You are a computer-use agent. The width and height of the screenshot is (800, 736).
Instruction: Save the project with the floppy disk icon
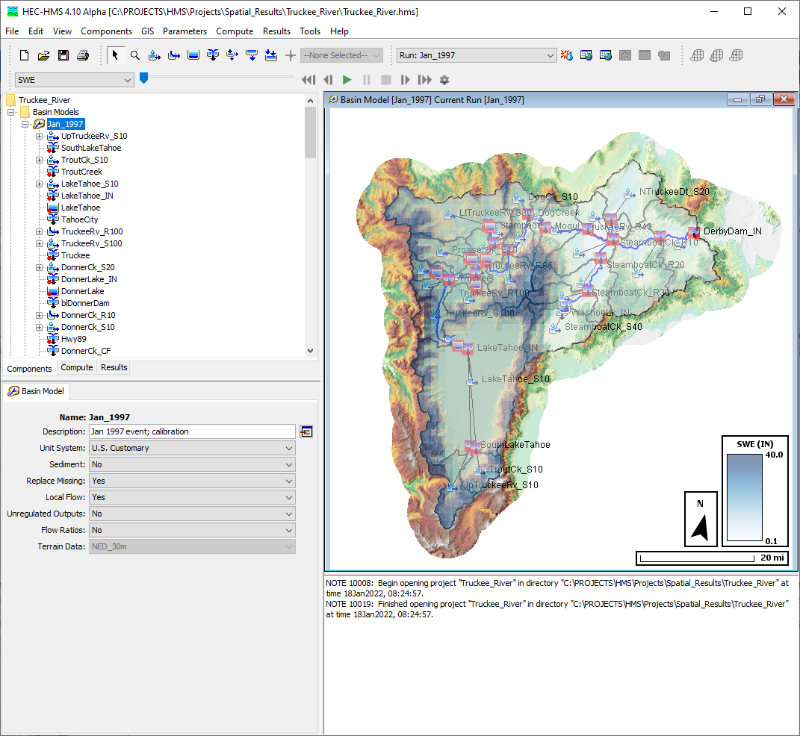click(63, 55)
